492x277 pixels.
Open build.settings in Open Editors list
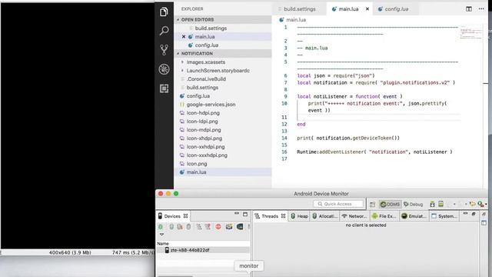coord(224,28)
